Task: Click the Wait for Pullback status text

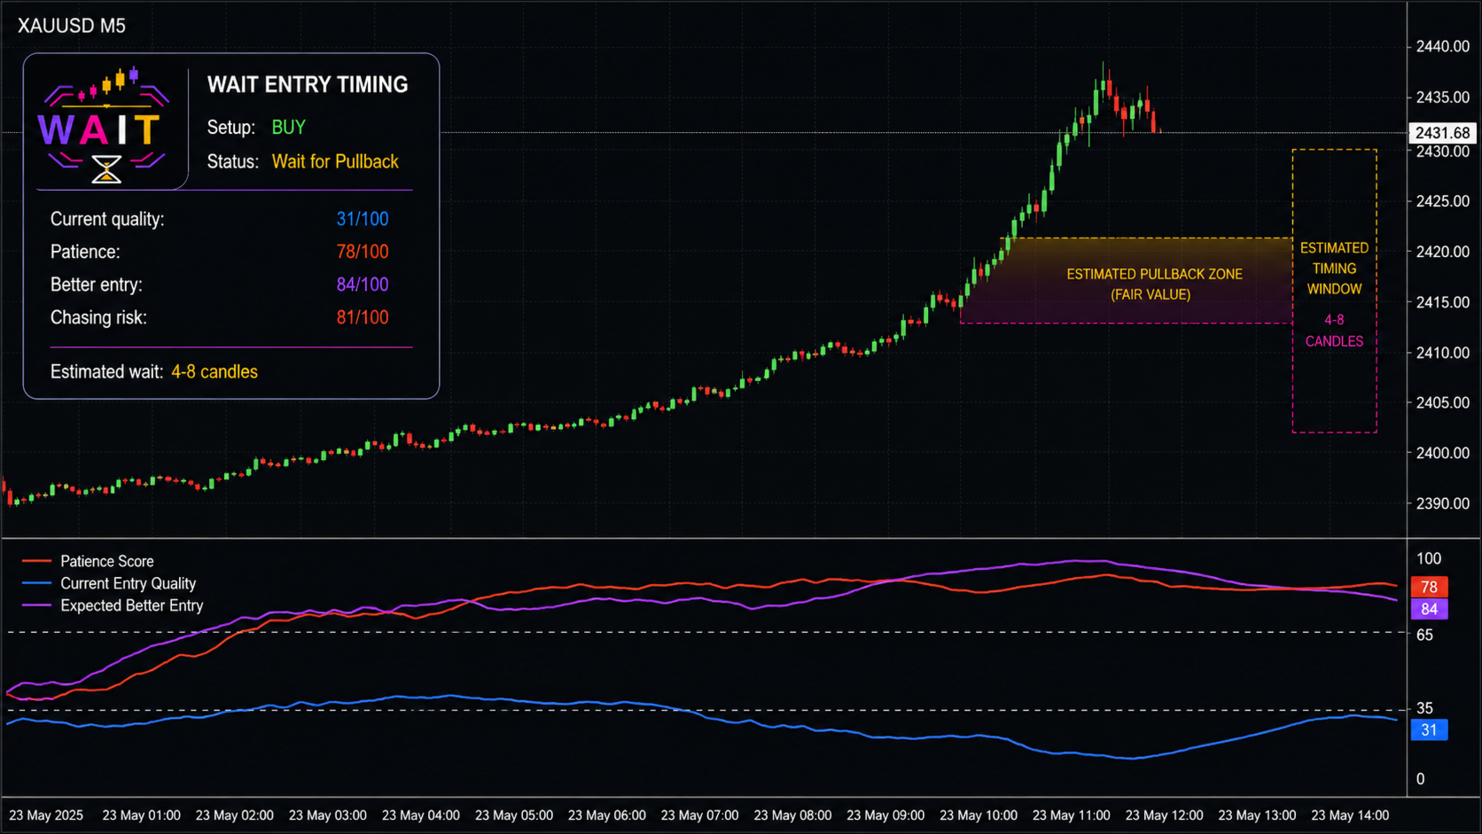Action: pos(335,161)
